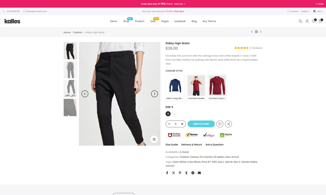
Task: Open the search magnifier icon
Action: [x=300, y=21]
